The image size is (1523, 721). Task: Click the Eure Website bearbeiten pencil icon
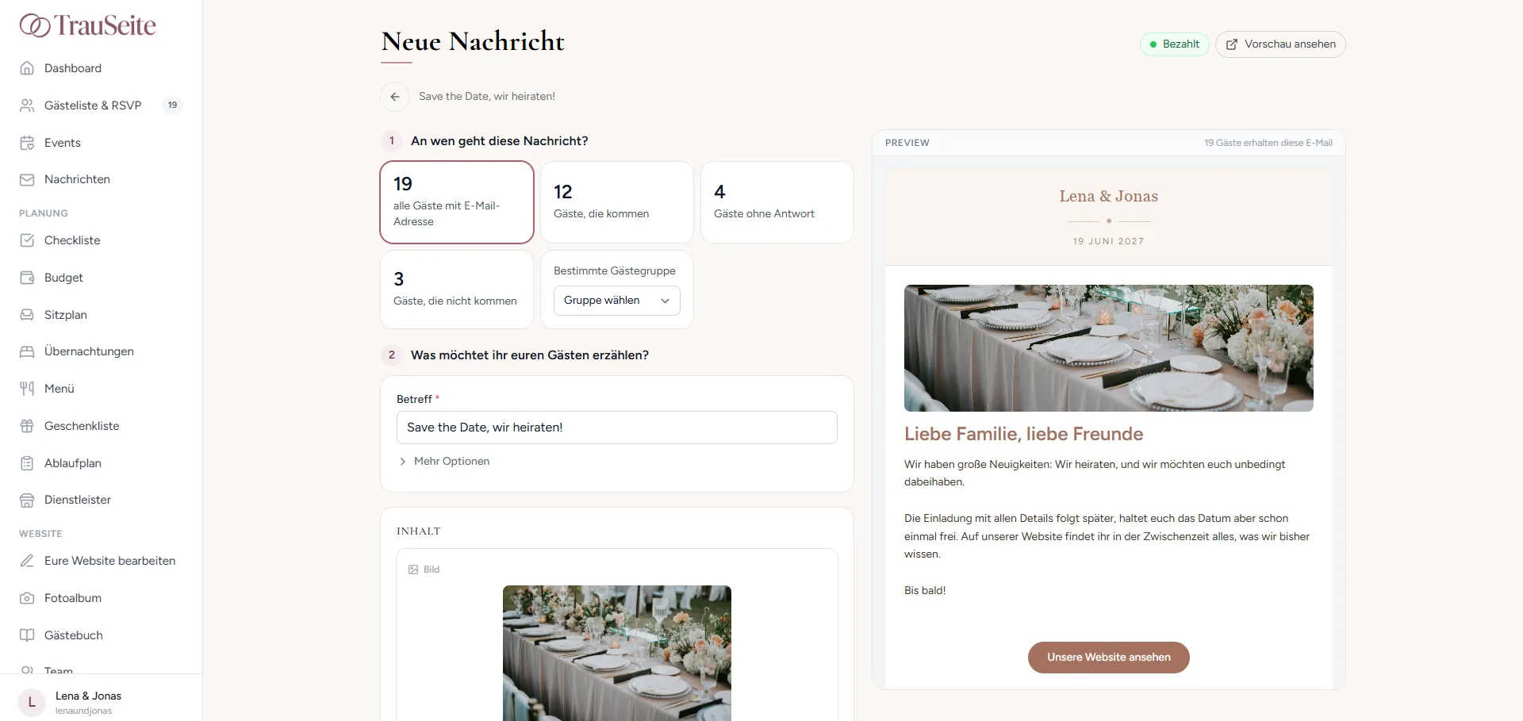pos(27,561)
